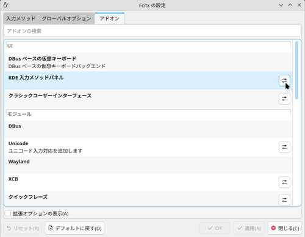Select the DBus module row
This screenshot has height=237, width=305.
coord(148,129)
